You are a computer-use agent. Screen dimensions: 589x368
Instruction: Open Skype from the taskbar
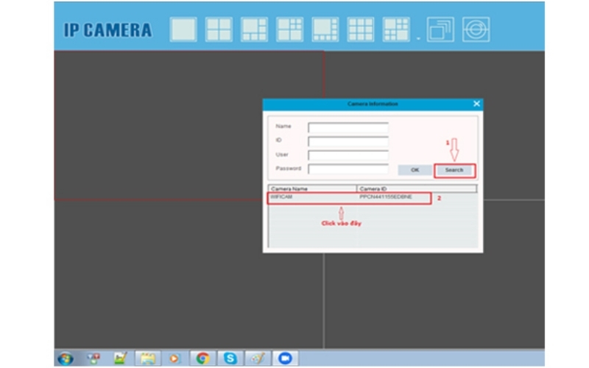231,358
